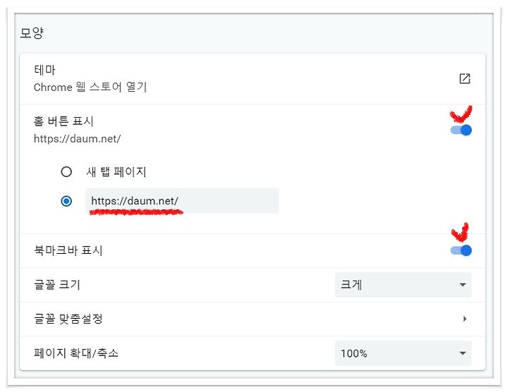
Task: Click the 홈 버튼 표시 label
Action: [x=64, y=121]
